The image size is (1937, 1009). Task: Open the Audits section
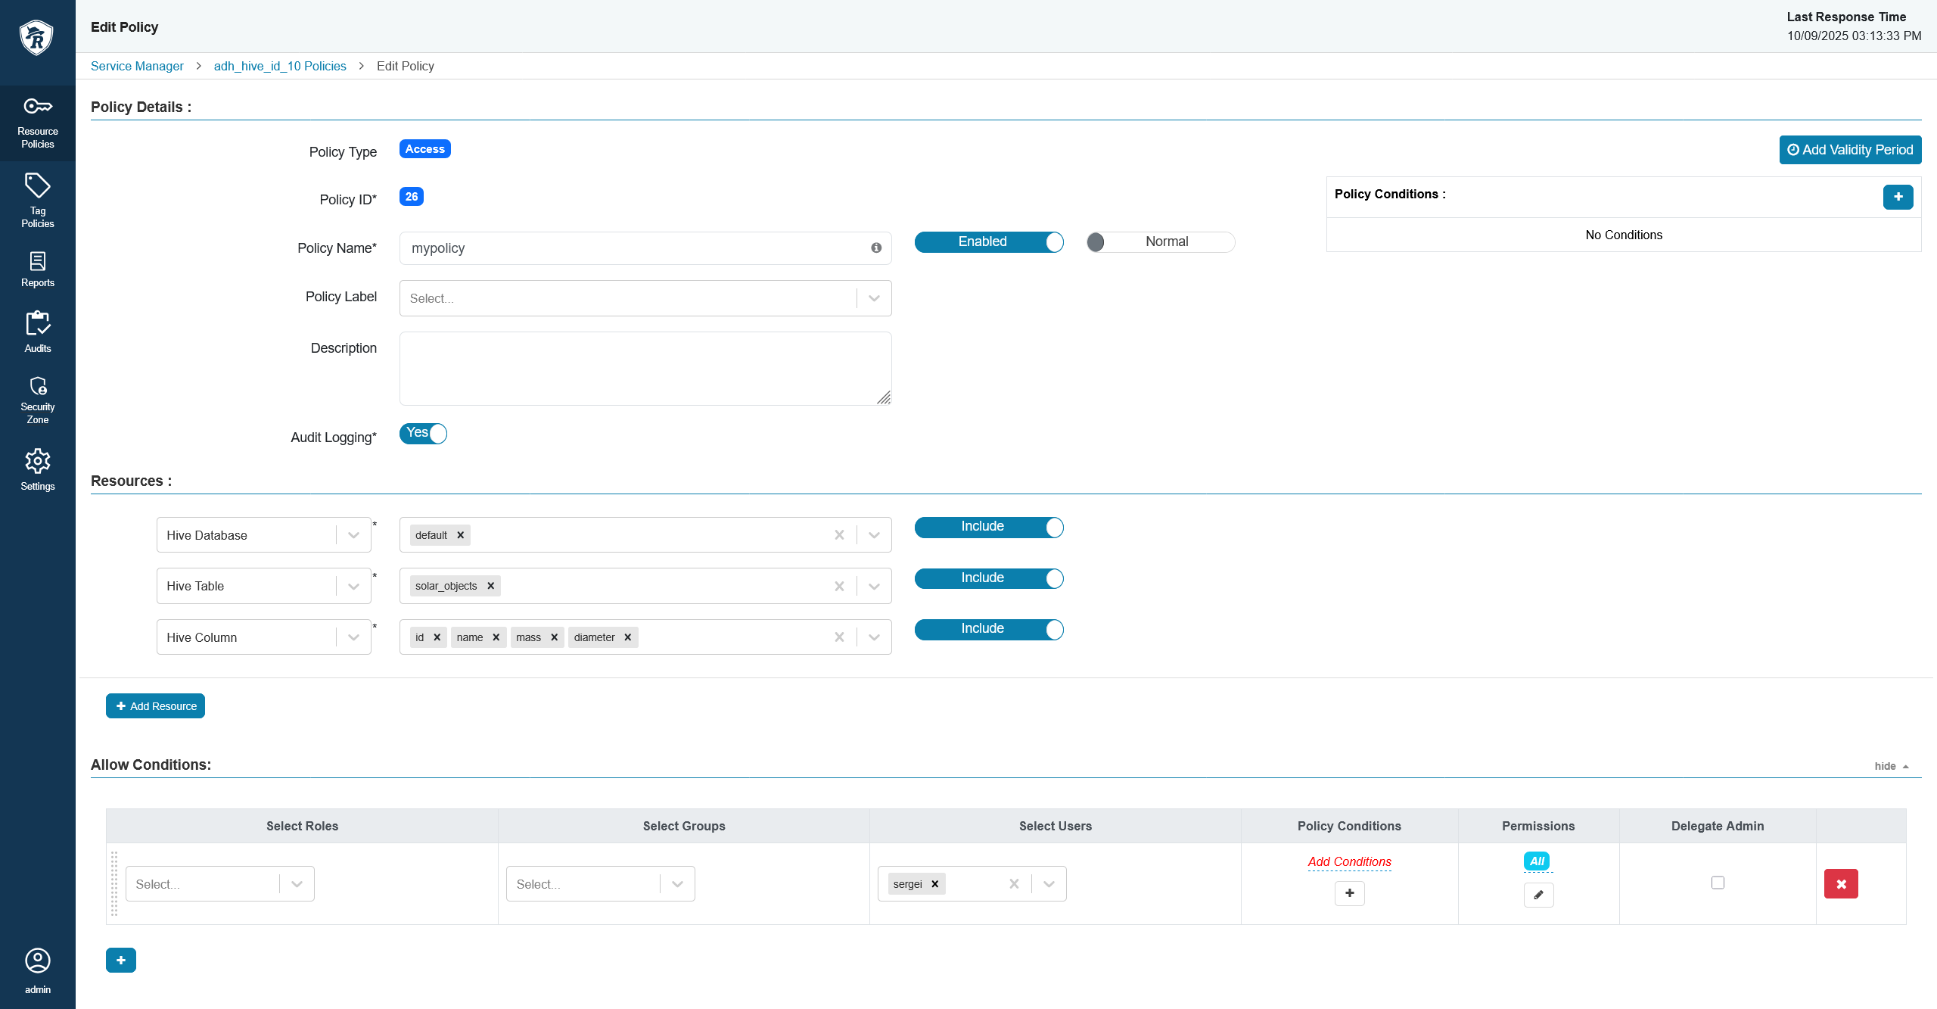pos(37,332)
